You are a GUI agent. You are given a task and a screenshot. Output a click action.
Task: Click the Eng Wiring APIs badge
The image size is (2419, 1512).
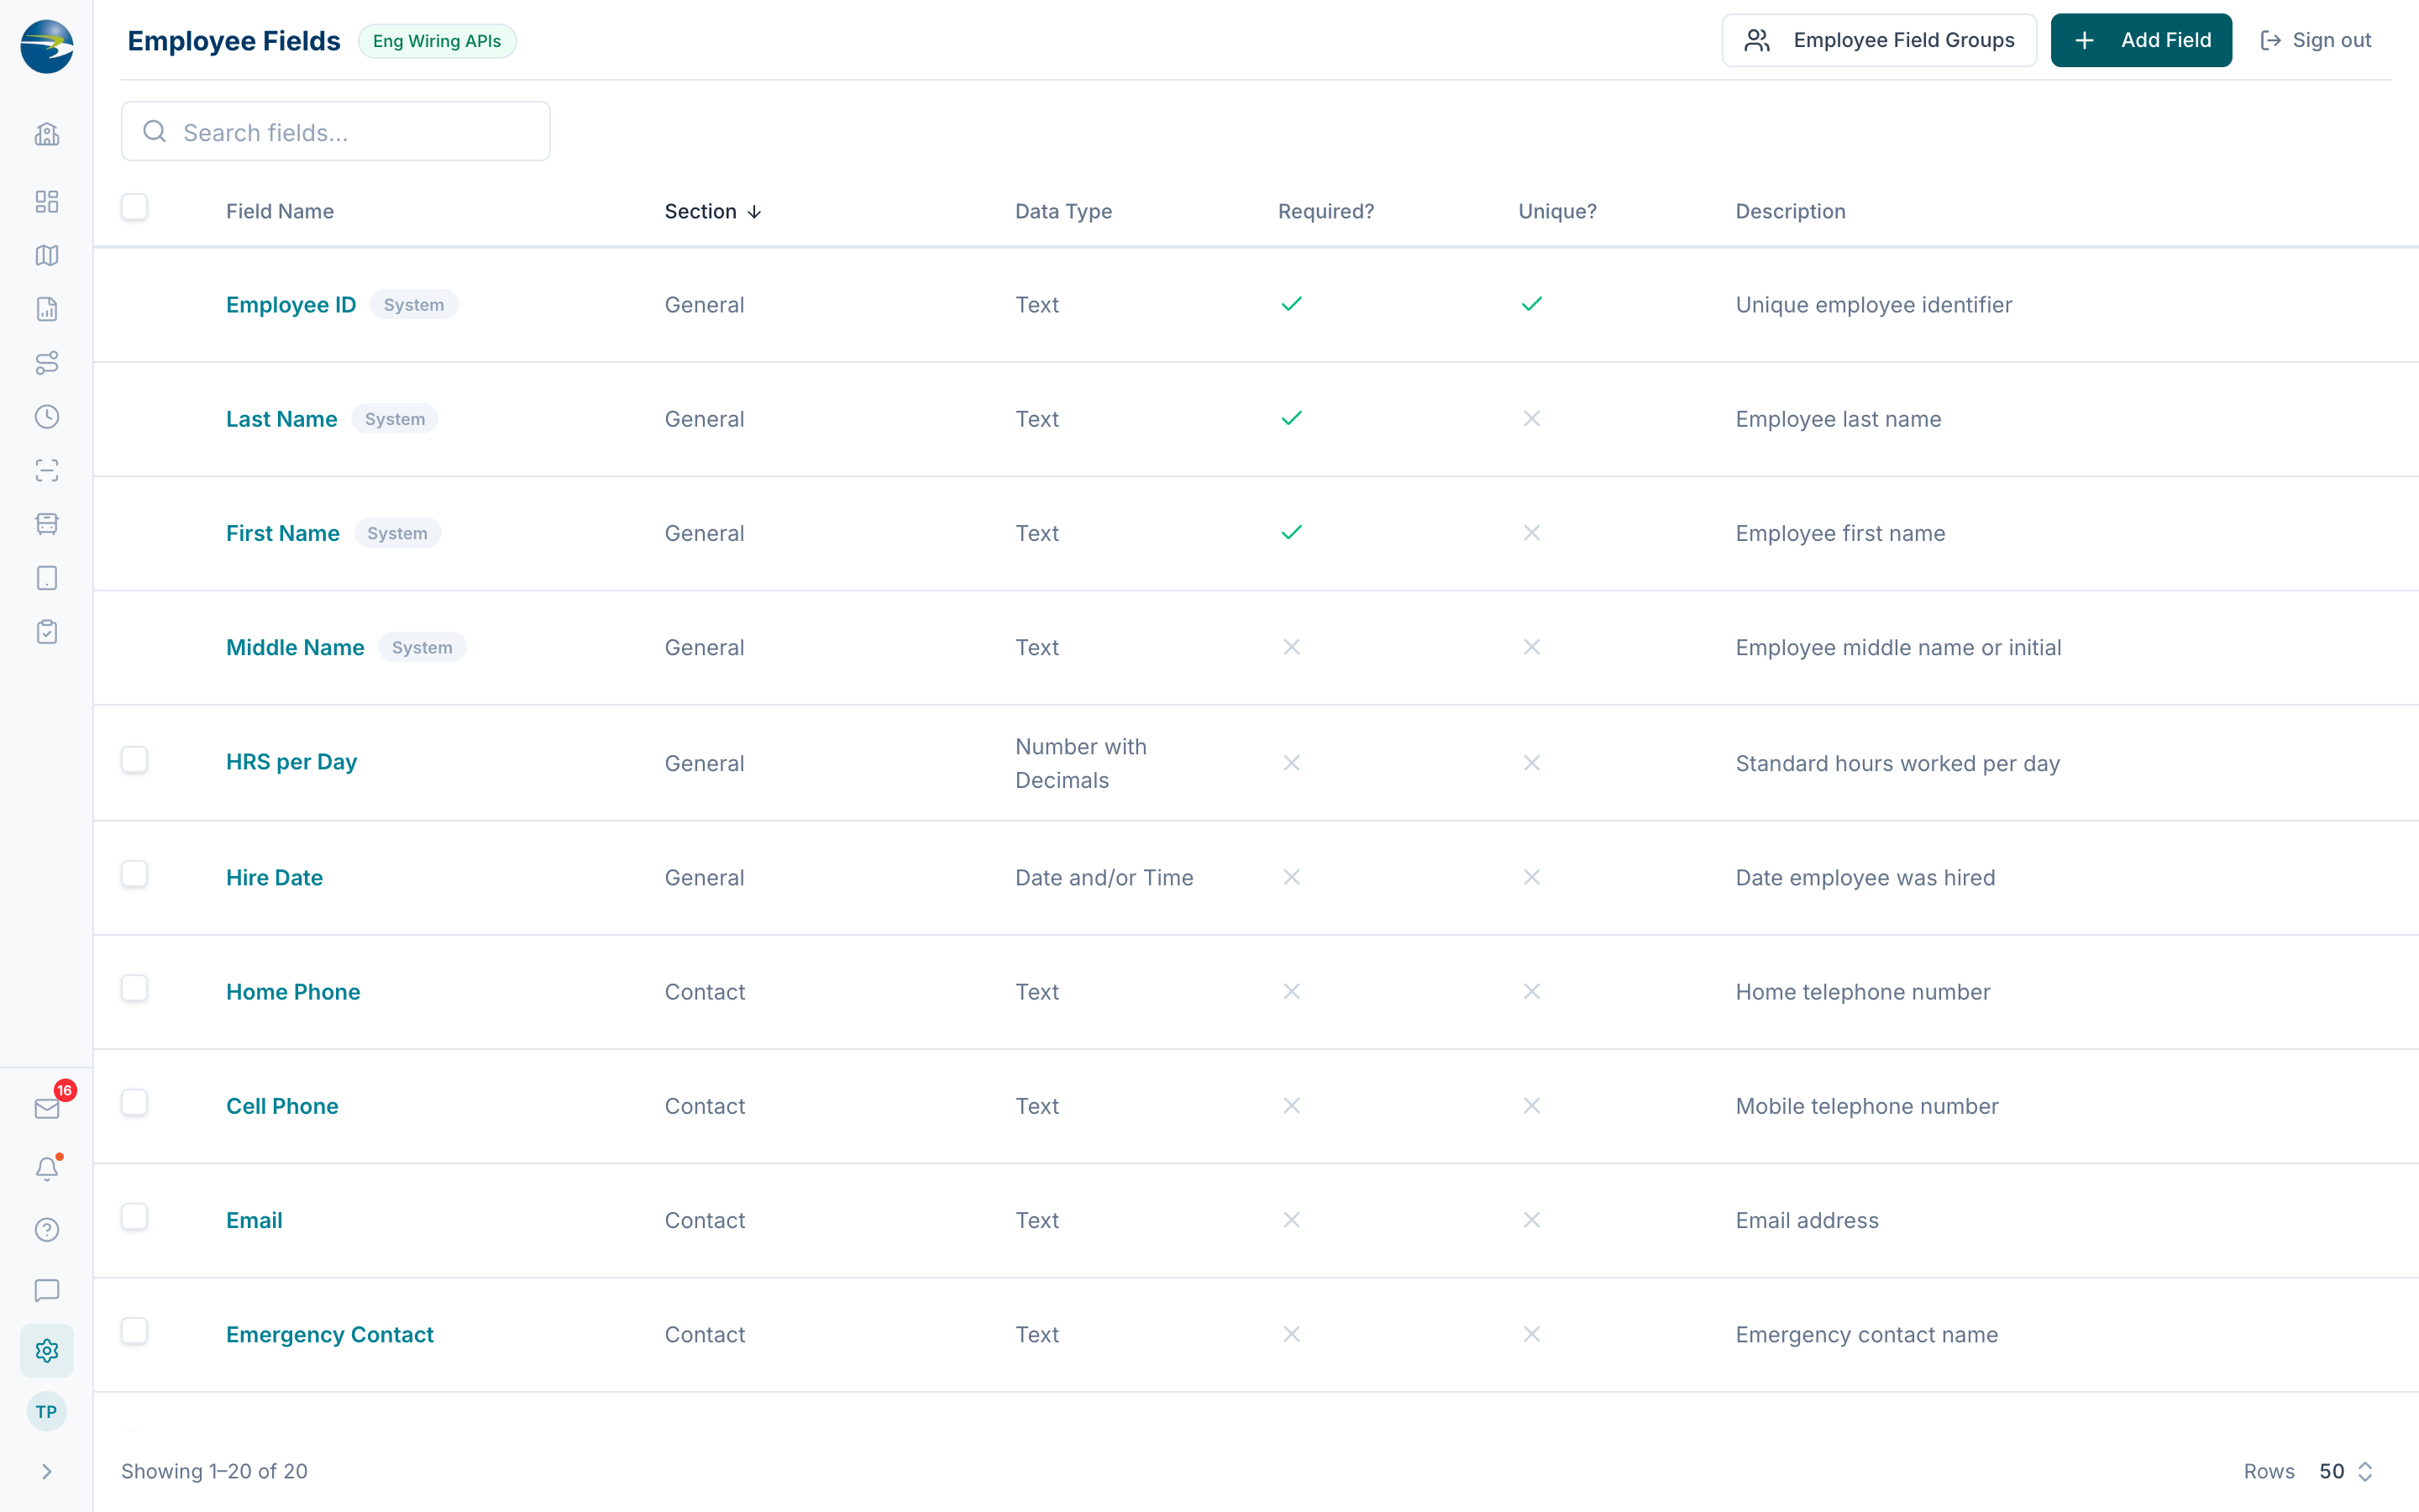(x=437, y=41)
